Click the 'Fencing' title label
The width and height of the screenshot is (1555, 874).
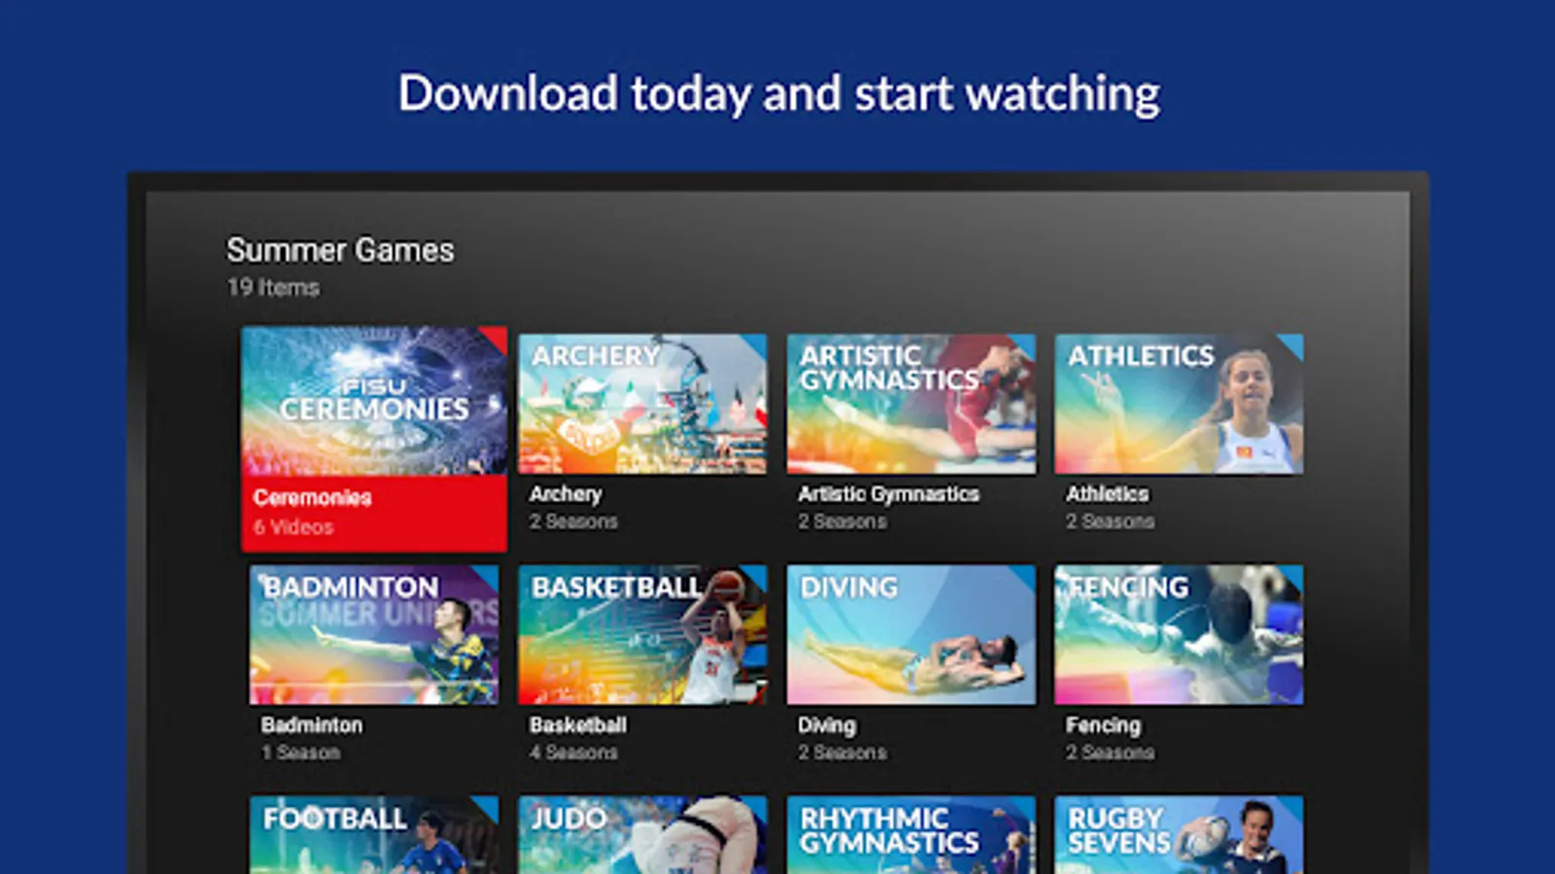click(1103, 725)
